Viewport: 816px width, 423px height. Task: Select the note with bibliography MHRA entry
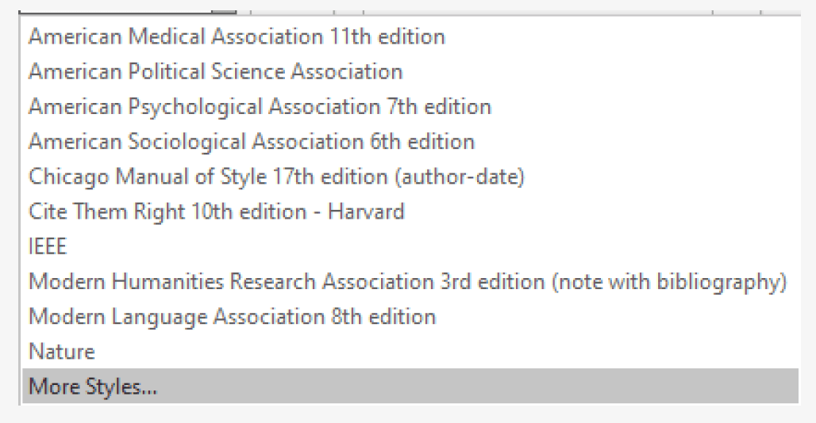407,281
